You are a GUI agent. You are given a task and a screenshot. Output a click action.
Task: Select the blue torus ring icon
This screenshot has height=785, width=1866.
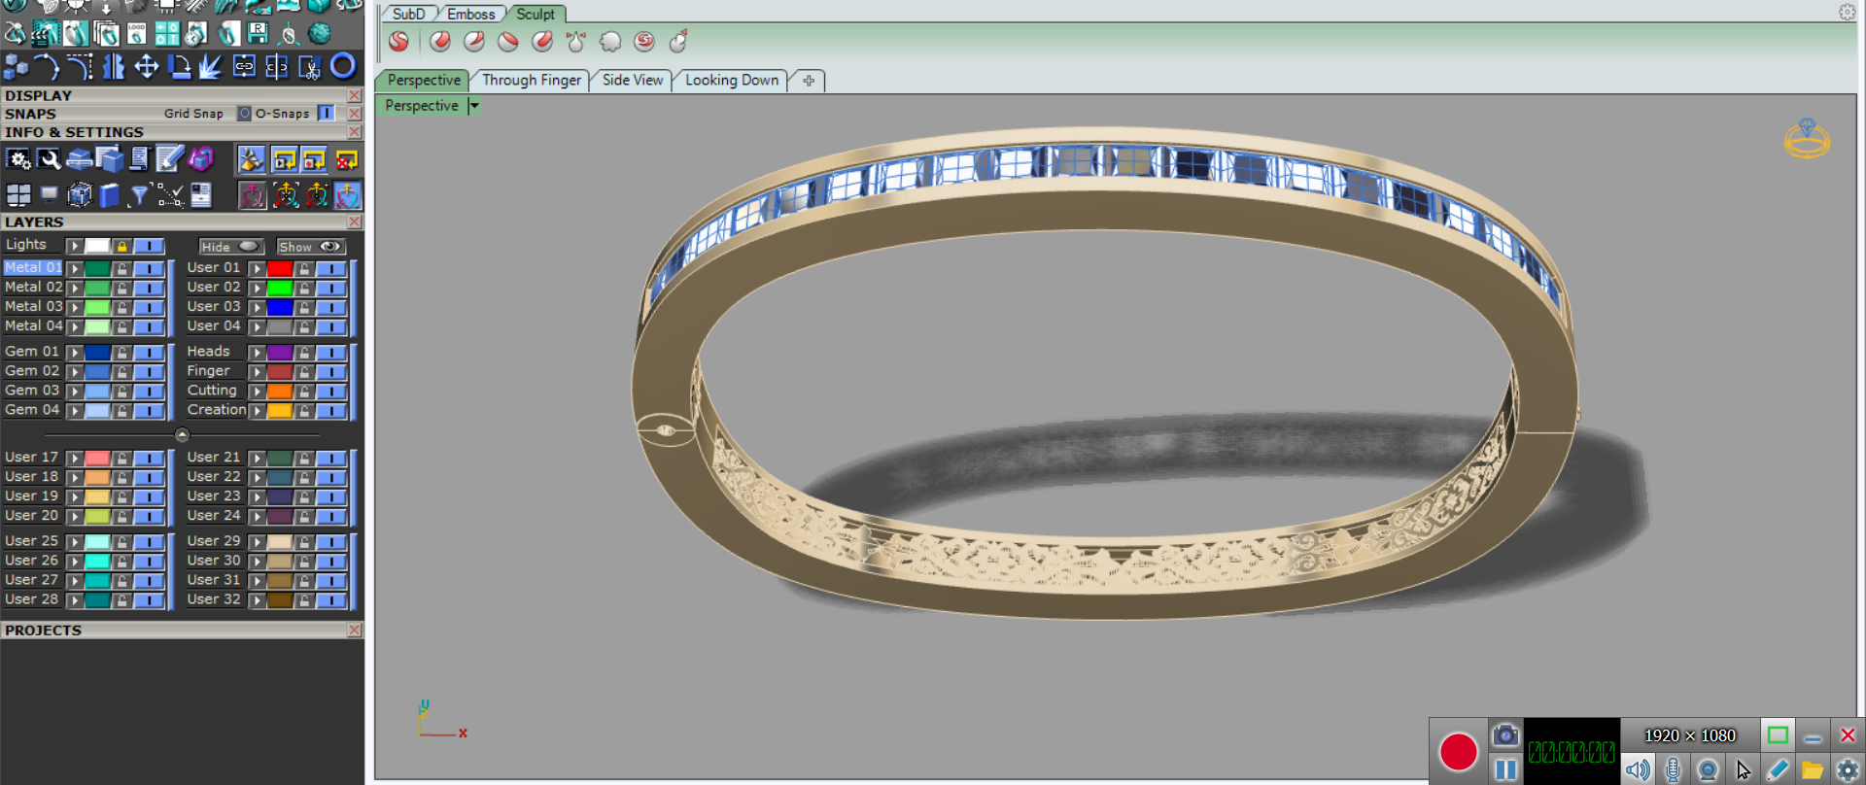coord(343,66)
